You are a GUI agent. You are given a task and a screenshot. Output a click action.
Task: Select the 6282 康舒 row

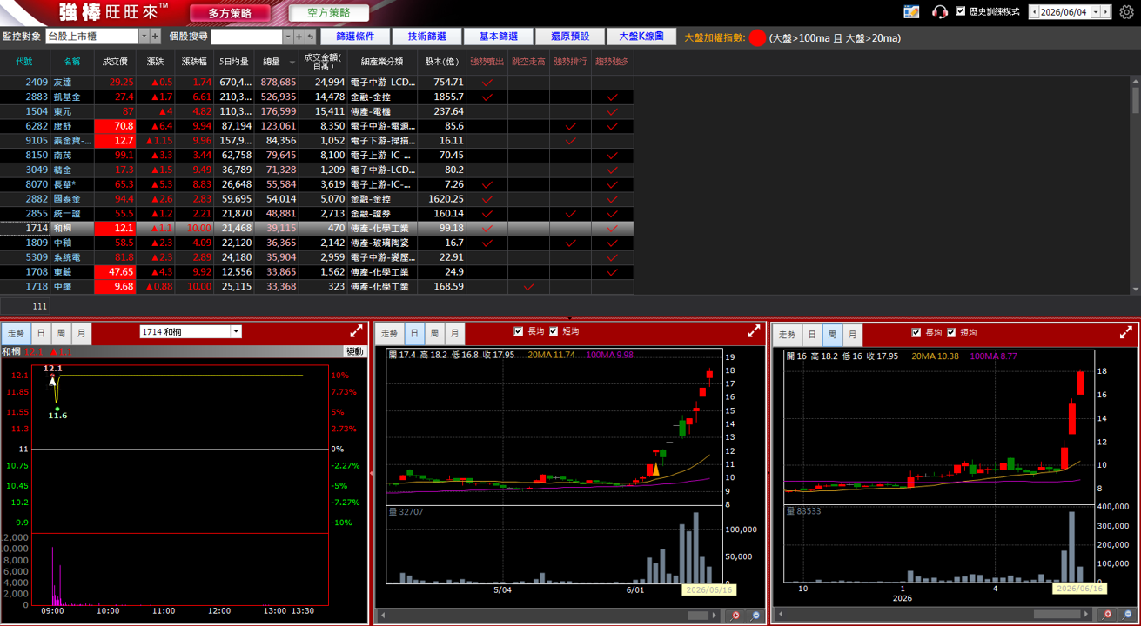point(317,126)
